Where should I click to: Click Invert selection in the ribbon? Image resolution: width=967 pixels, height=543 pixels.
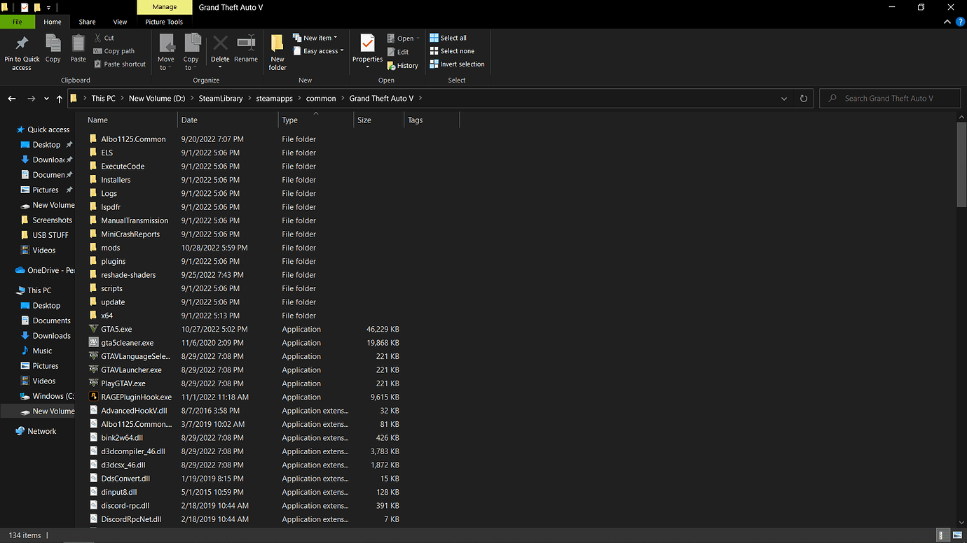(x=457, y=64)
